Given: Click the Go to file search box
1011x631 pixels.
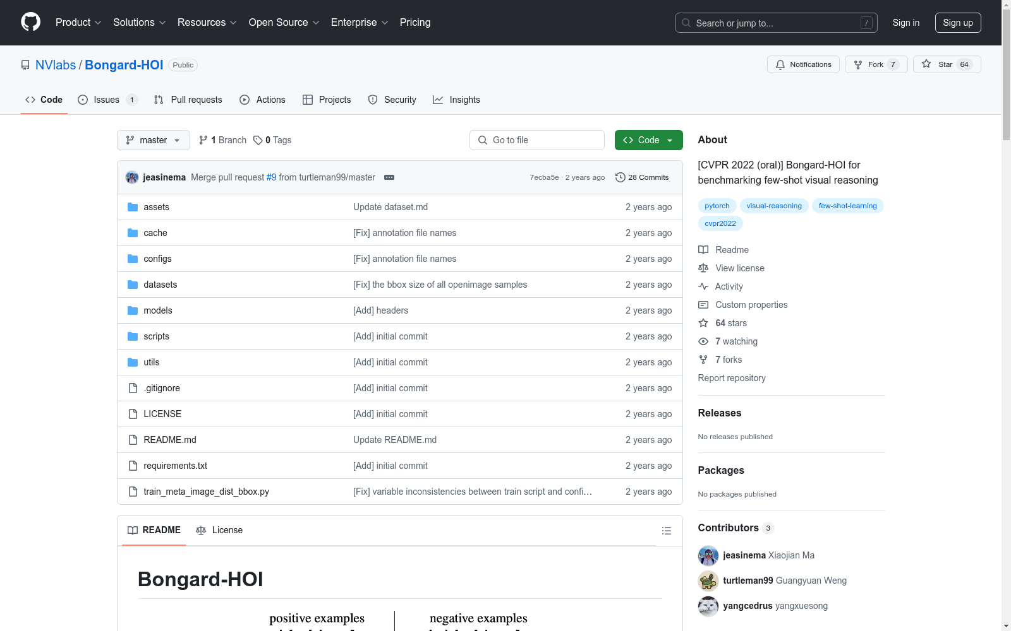Looking at the screenshot, I should pos(537,140).
